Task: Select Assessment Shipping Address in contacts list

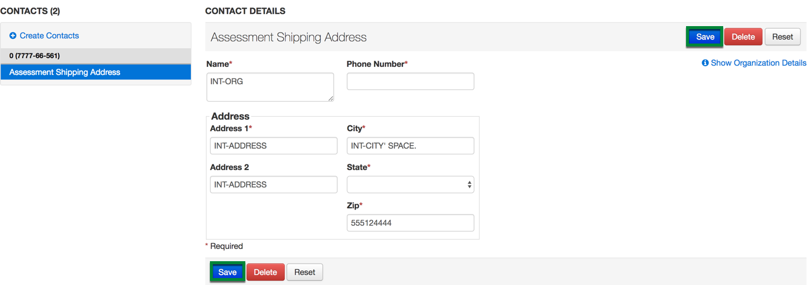Action: [x=65, y=73]
